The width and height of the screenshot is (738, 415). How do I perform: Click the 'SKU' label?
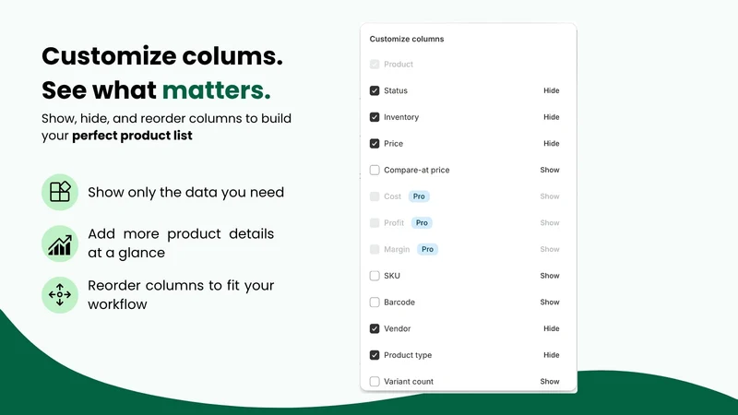(391, 276)
